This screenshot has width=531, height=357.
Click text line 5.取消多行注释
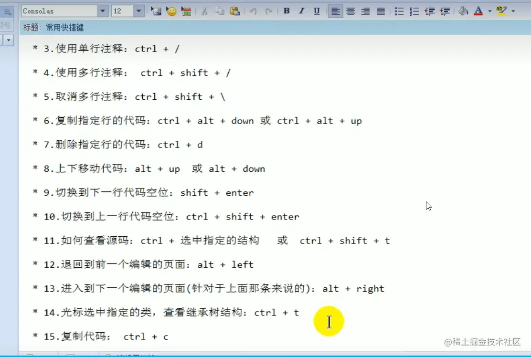[128, 97]
